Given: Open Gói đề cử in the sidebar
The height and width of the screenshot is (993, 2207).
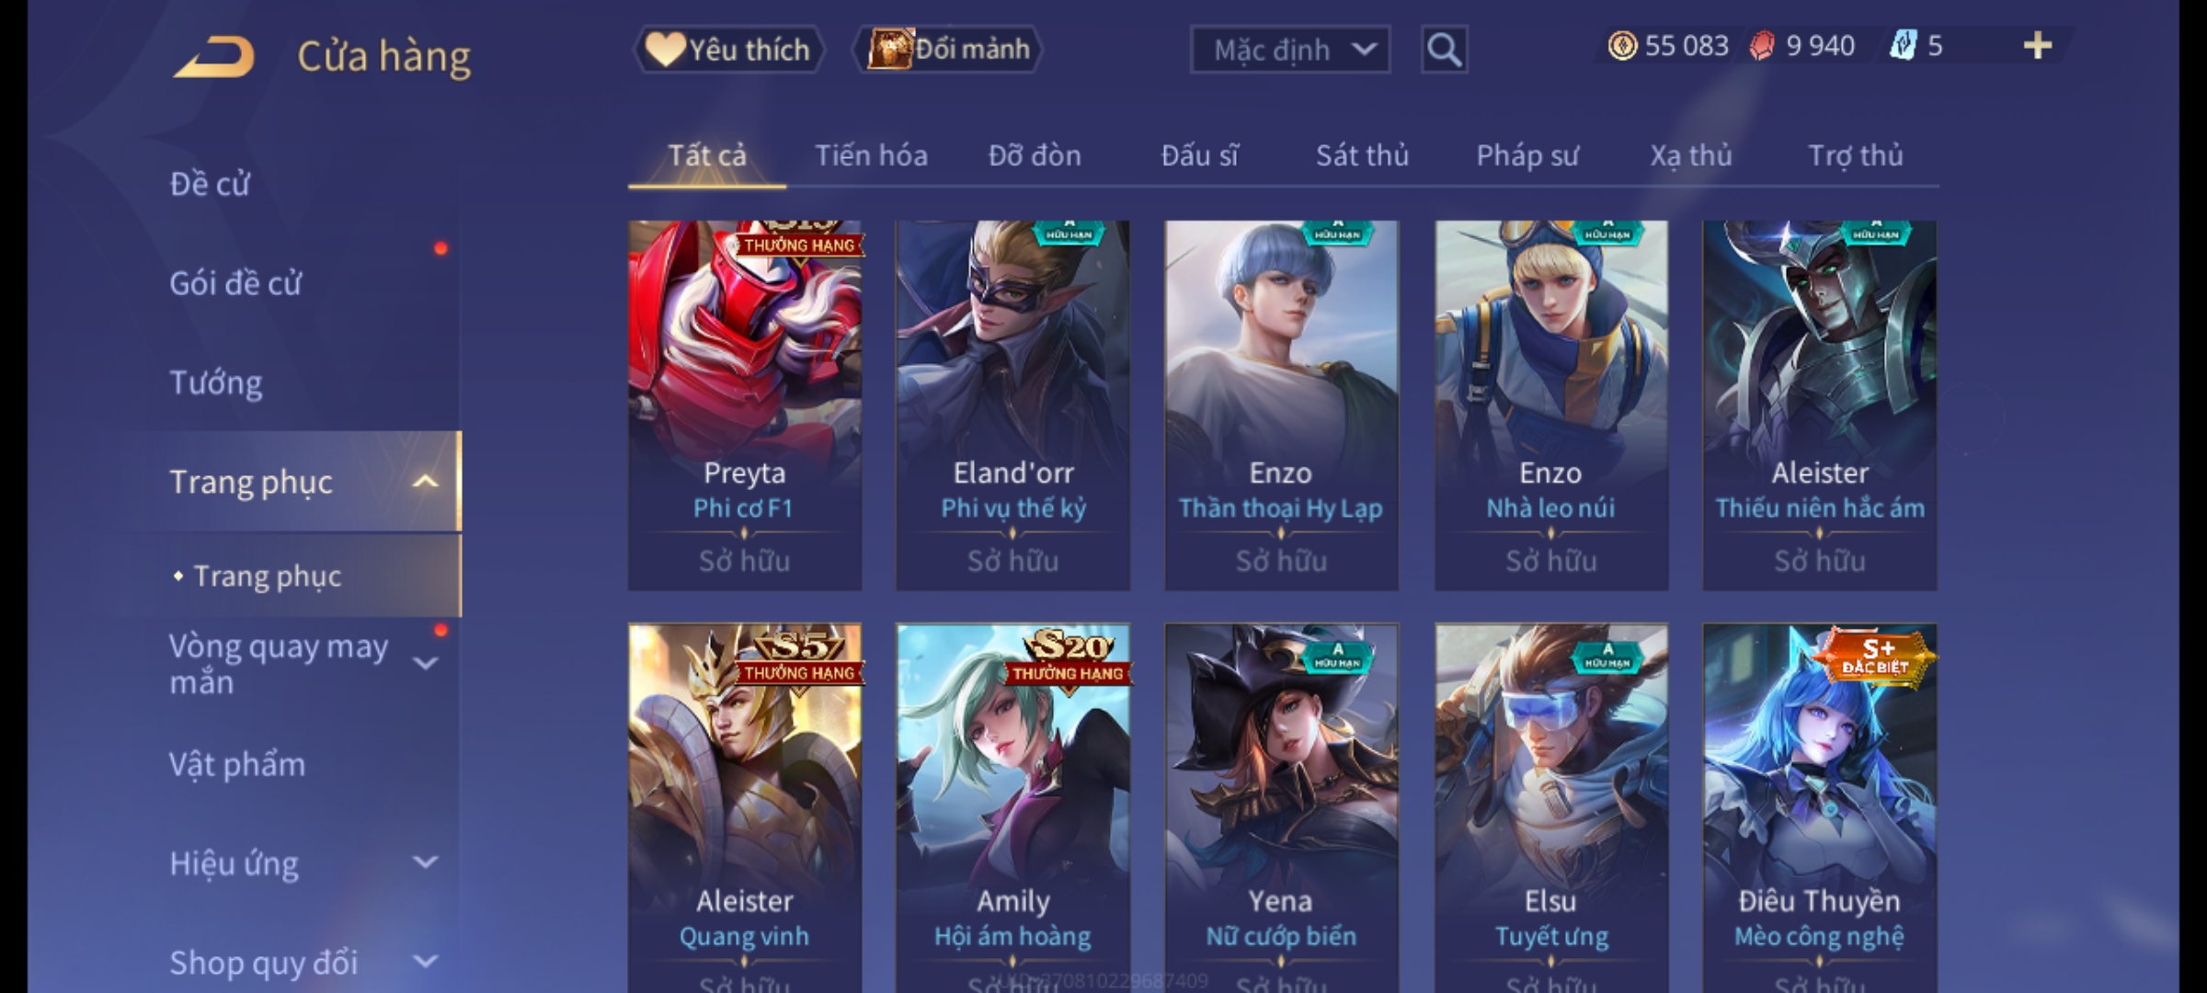Looking at the screenshot, I should 235,283.
